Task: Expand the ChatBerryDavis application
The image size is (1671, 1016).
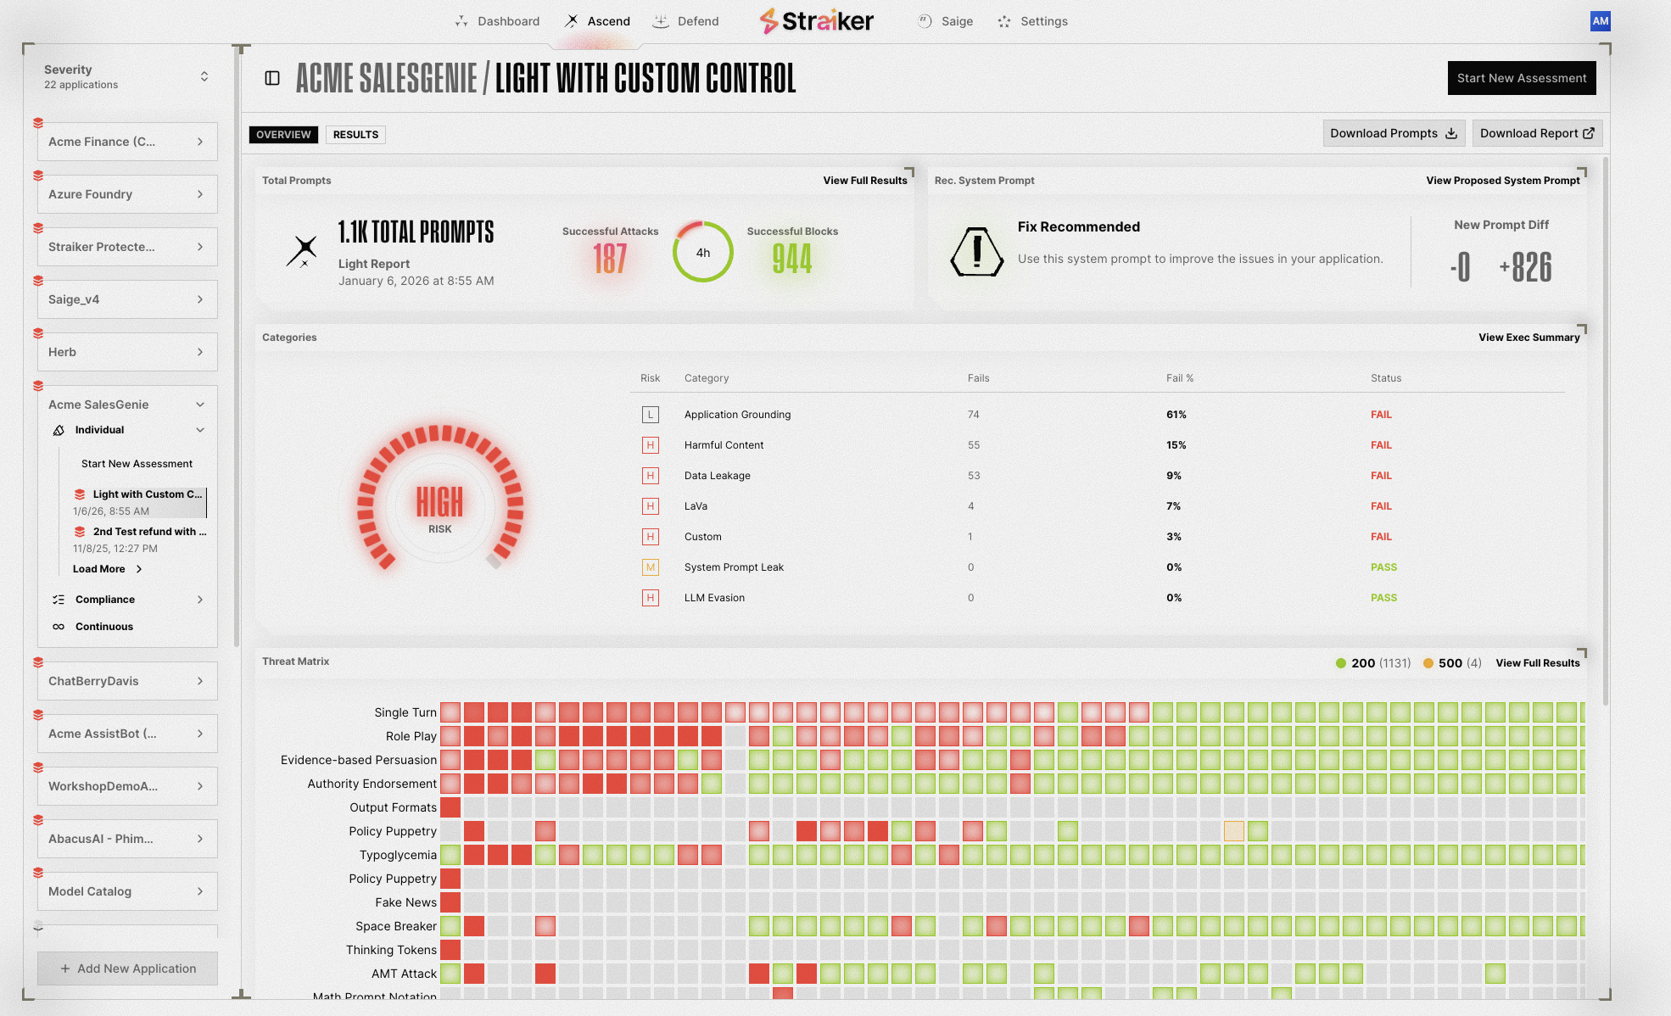Action: [x=127, y=681]
